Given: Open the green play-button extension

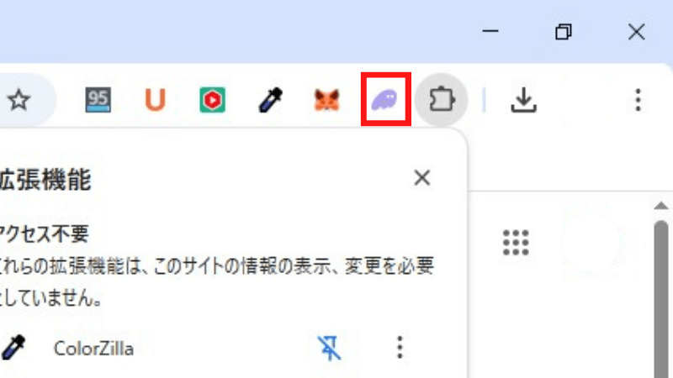Looking at the screenshot, I should (x=213, y=100).
